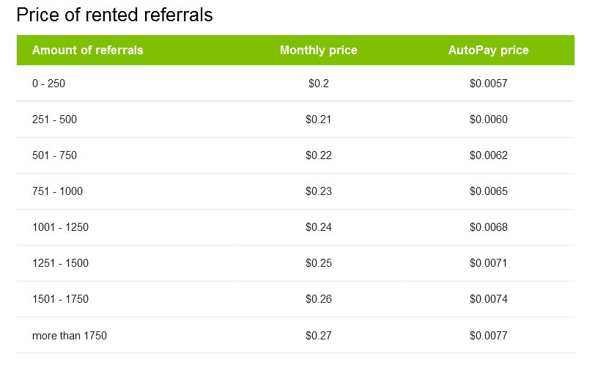This screenshot has height=368, width=595.
Task: Select the 1501 - 1750 referrals row
Action: point(295,299)
